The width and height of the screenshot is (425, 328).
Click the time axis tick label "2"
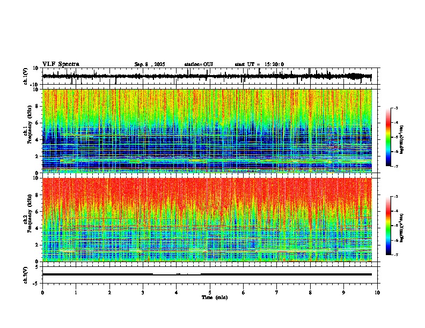(109, 293)
